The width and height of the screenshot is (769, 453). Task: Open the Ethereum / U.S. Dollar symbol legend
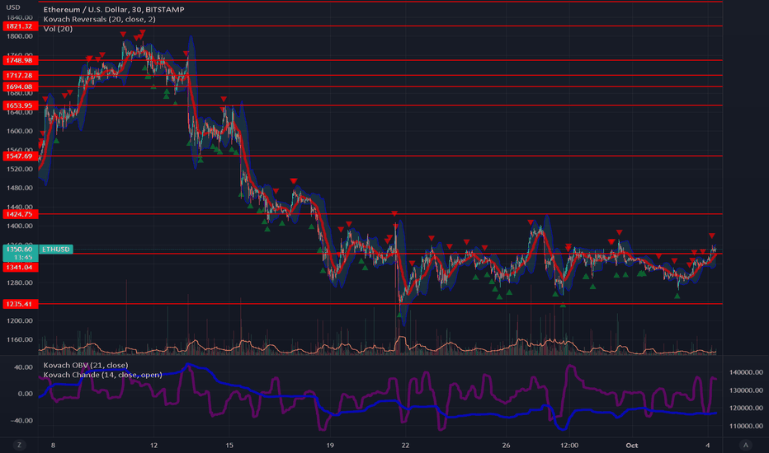114,9
